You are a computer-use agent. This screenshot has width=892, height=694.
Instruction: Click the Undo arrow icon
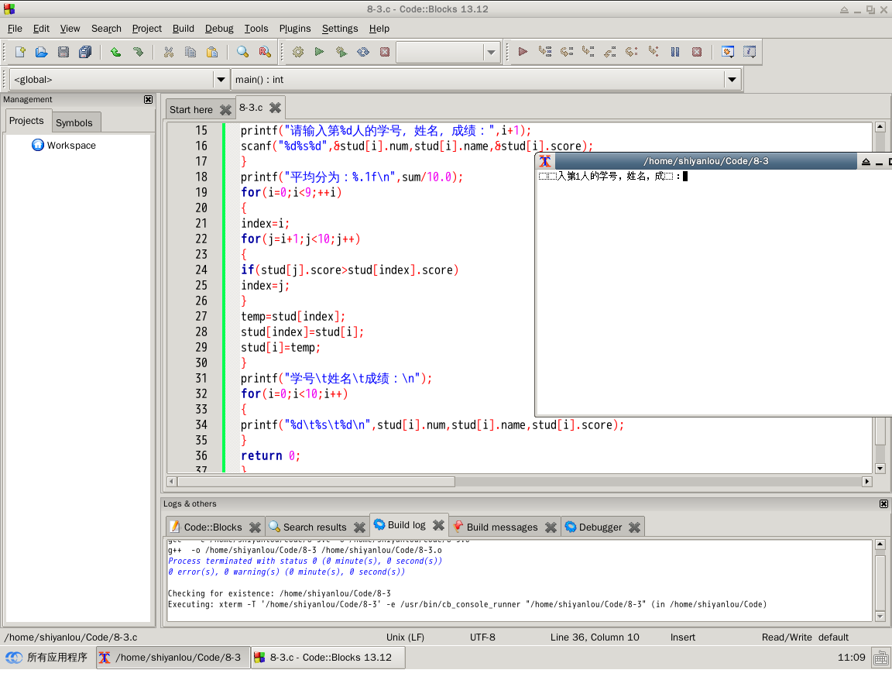point(115,53)
